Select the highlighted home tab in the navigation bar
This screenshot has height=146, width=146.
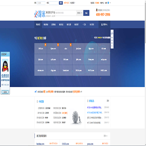click(38, 24)
